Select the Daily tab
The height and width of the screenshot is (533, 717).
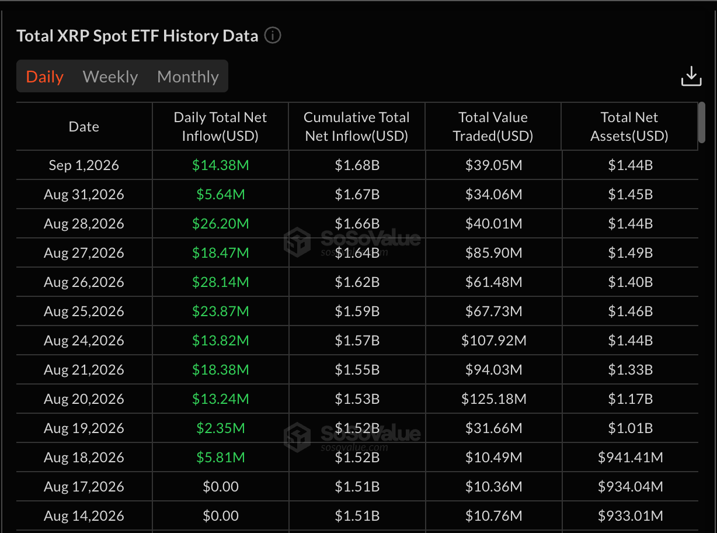(x=45, y=77)
